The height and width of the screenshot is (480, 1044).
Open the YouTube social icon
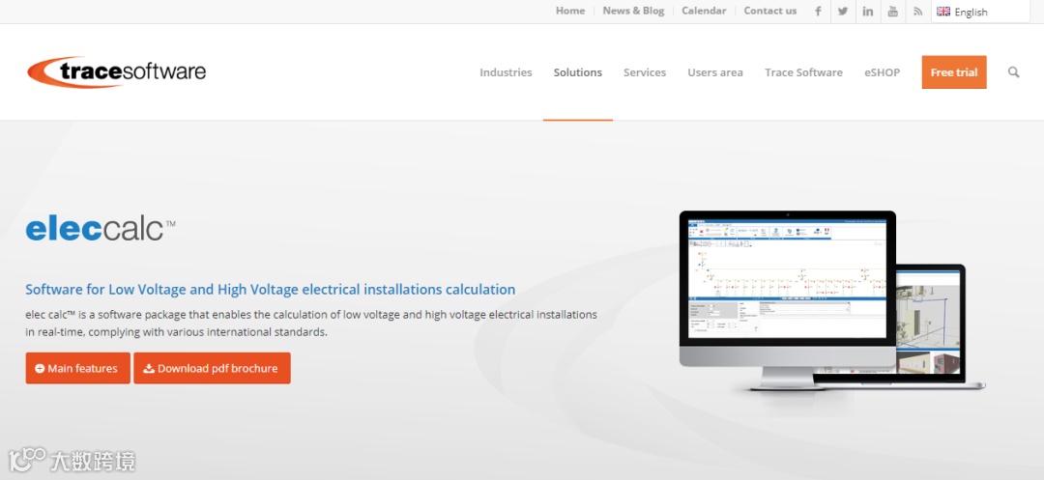(x=893, y=12)
